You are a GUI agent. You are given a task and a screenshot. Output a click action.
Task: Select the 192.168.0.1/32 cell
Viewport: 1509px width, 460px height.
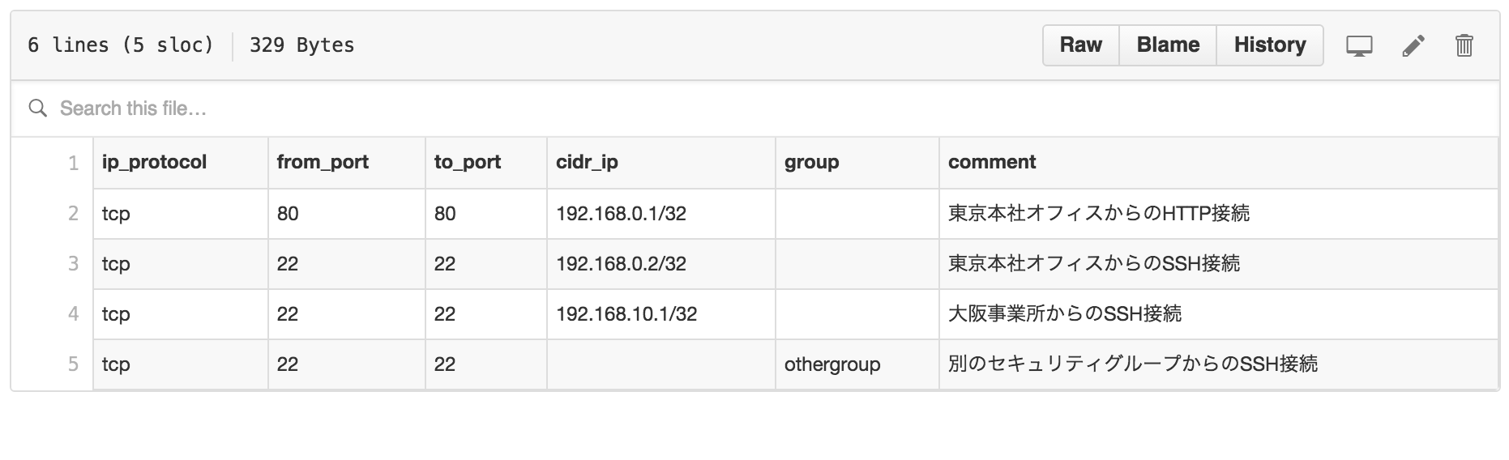[x=661, y=214]
